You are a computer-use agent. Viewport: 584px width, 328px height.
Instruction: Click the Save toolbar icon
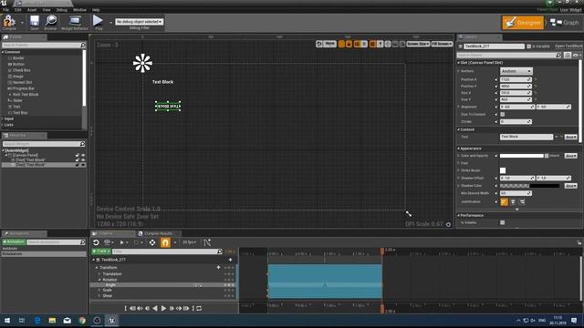(x=35, y=22)
